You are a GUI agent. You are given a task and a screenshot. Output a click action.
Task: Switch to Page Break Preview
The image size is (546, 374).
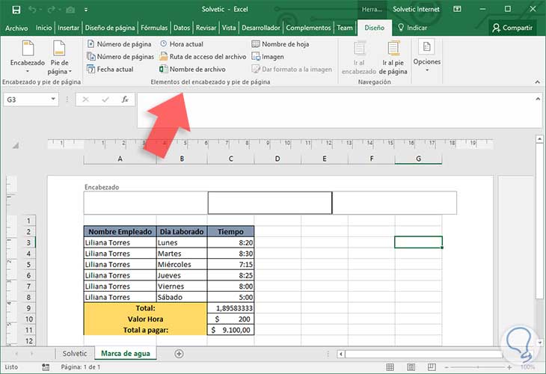[x=432, y=367]
